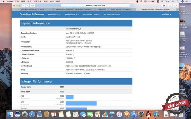Viewport: 191px width, 119px height.
Task: Open System Preferences gear in the Dock
Action: point(141,114)
